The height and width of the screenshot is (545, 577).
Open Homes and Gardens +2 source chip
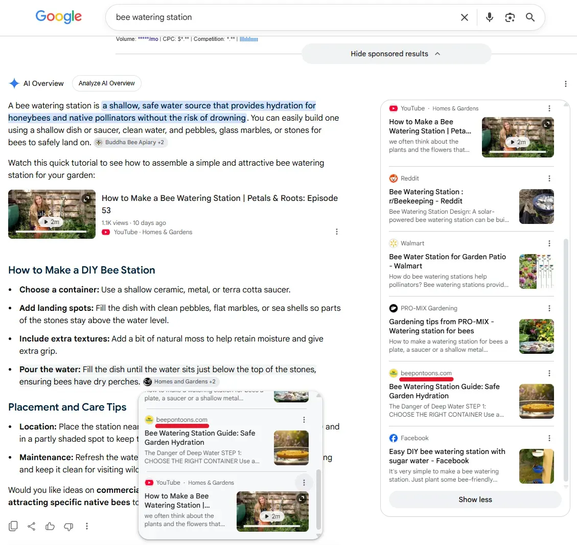point(181,381)
